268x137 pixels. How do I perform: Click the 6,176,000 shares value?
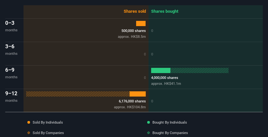(132, 101)
